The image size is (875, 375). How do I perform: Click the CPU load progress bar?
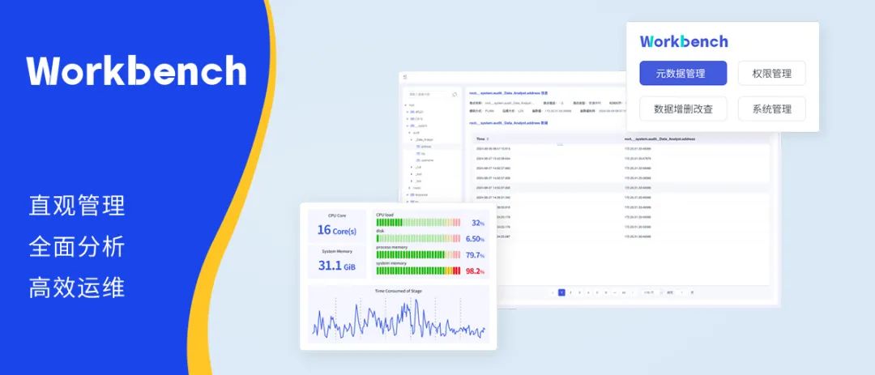(x=419, y=222)
